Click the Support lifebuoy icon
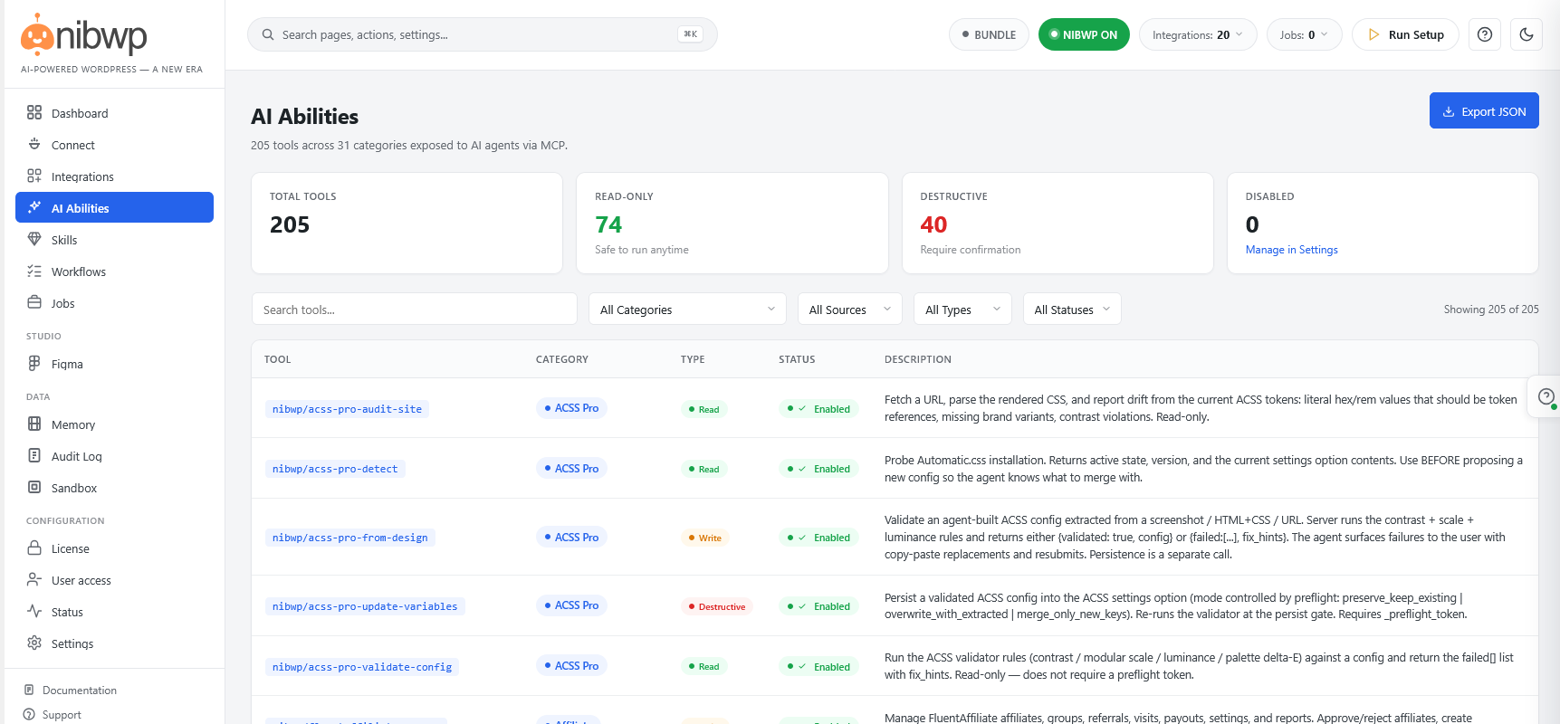1560x724 pixels. 29,714
